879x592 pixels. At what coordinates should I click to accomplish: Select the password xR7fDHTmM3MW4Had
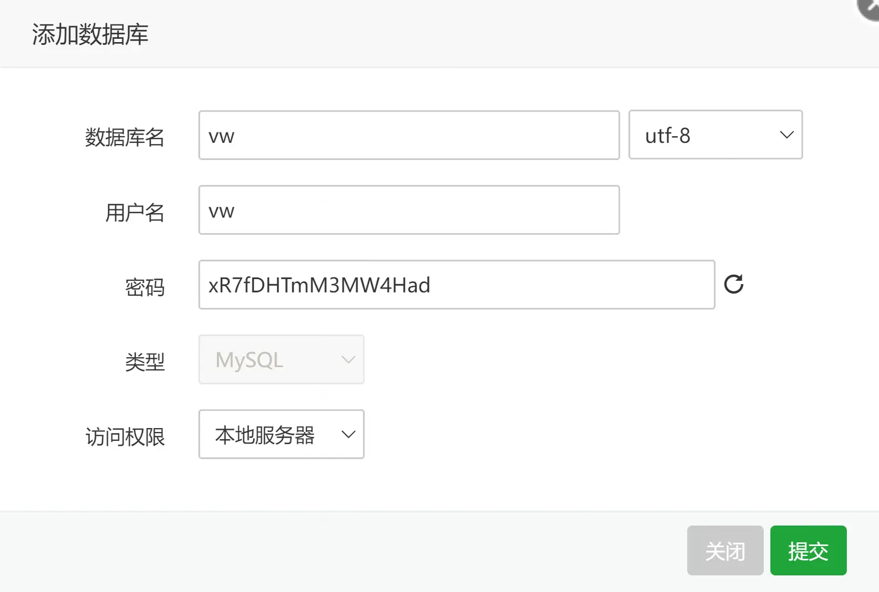click(x=319, y=285)
